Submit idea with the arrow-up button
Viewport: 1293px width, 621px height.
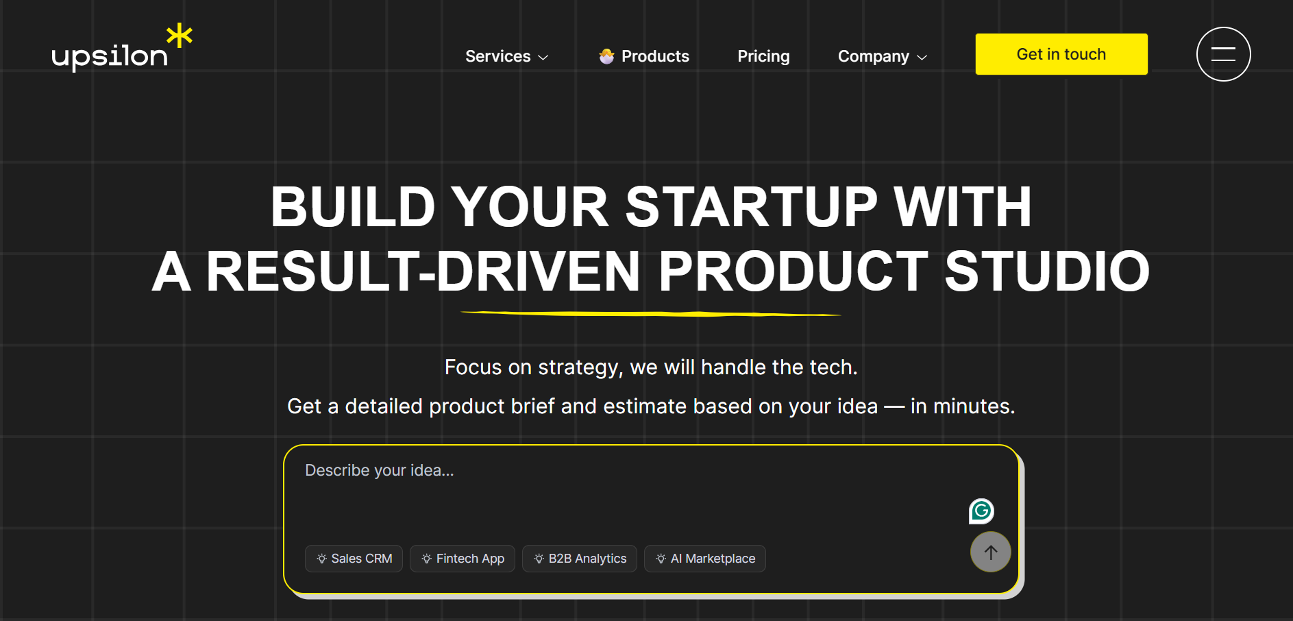(x=990, y=552)
